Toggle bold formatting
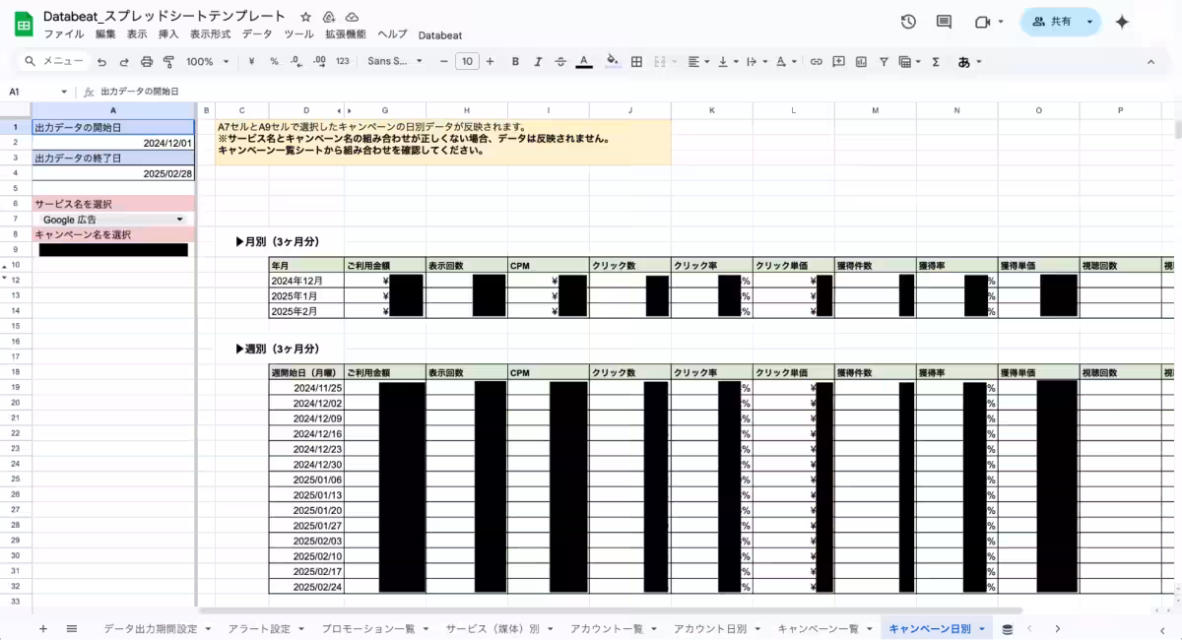Image resolution: width=1182 pixels, height=640 pixels. 515,61
